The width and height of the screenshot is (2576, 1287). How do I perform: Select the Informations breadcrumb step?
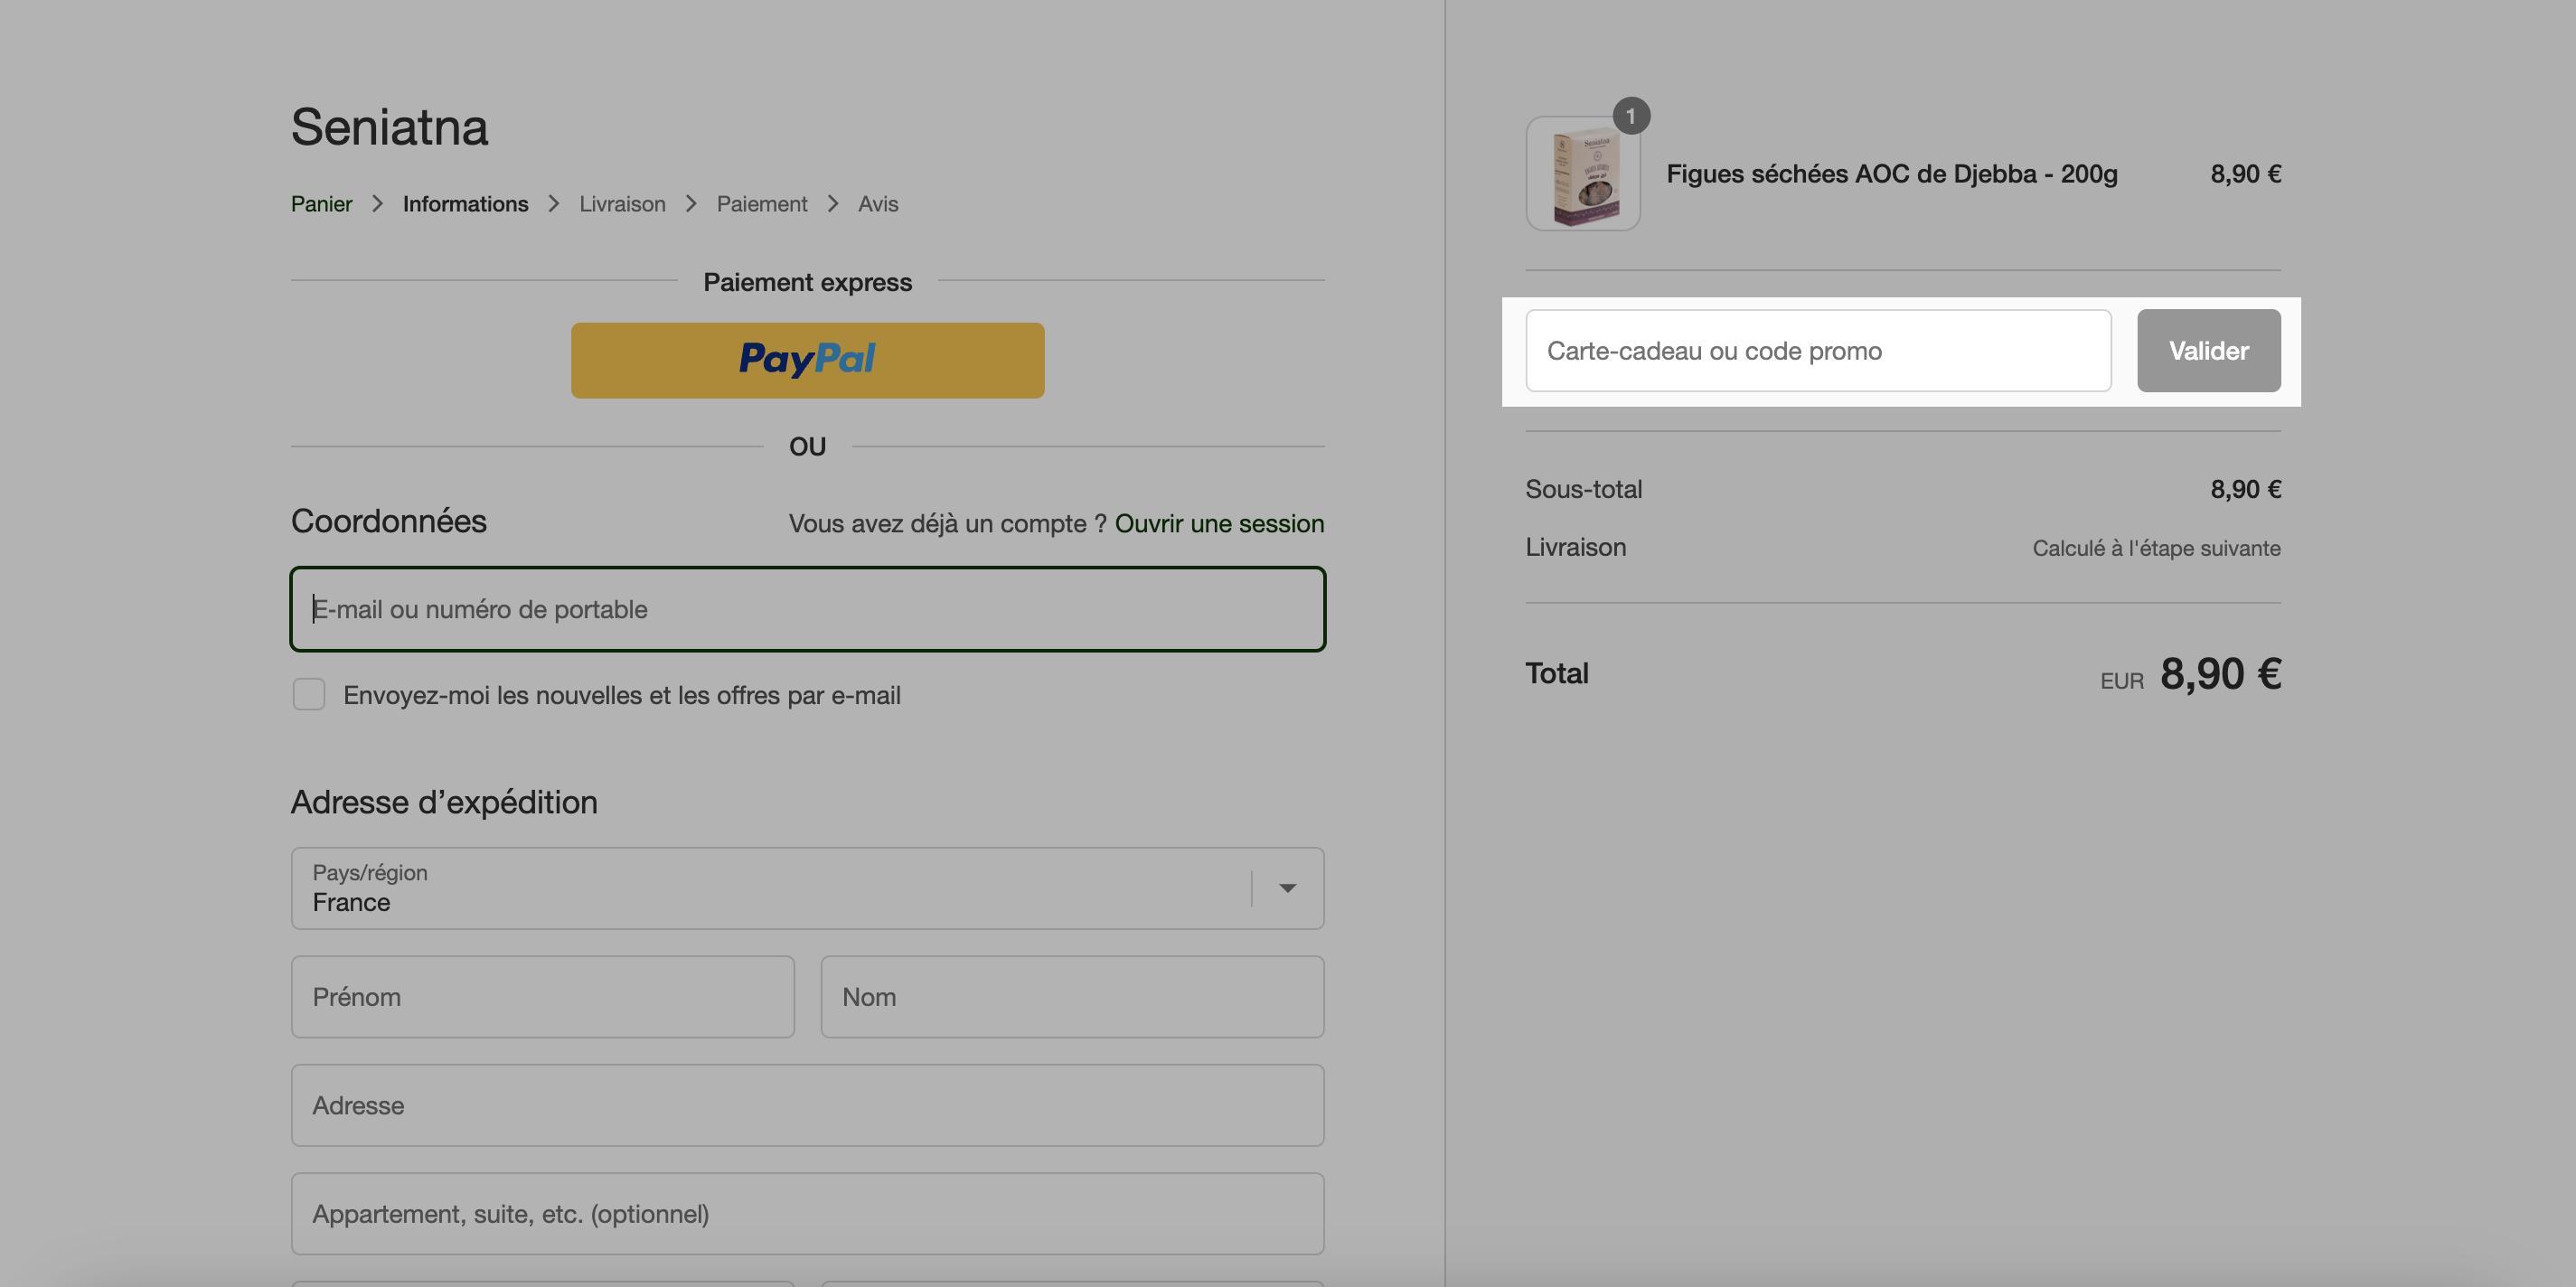(x=465, y=204)
